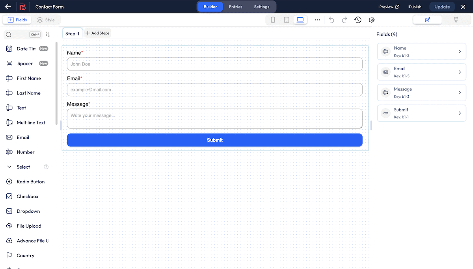Add a Checkbox field

(x=27, y=197)
